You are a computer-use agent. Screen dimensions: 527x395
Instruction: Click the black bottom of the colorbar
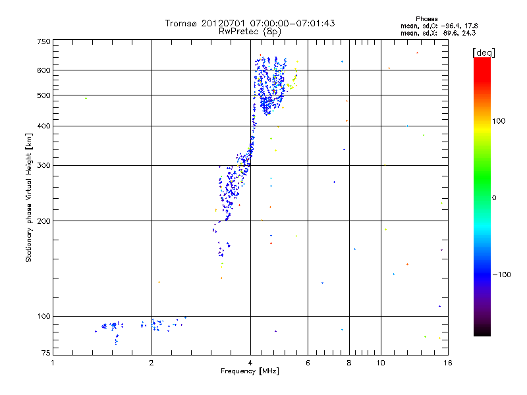coord(482,331)
